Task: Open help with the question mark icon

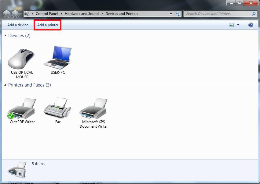Action: pyautogui.click(x=251, y=25)
